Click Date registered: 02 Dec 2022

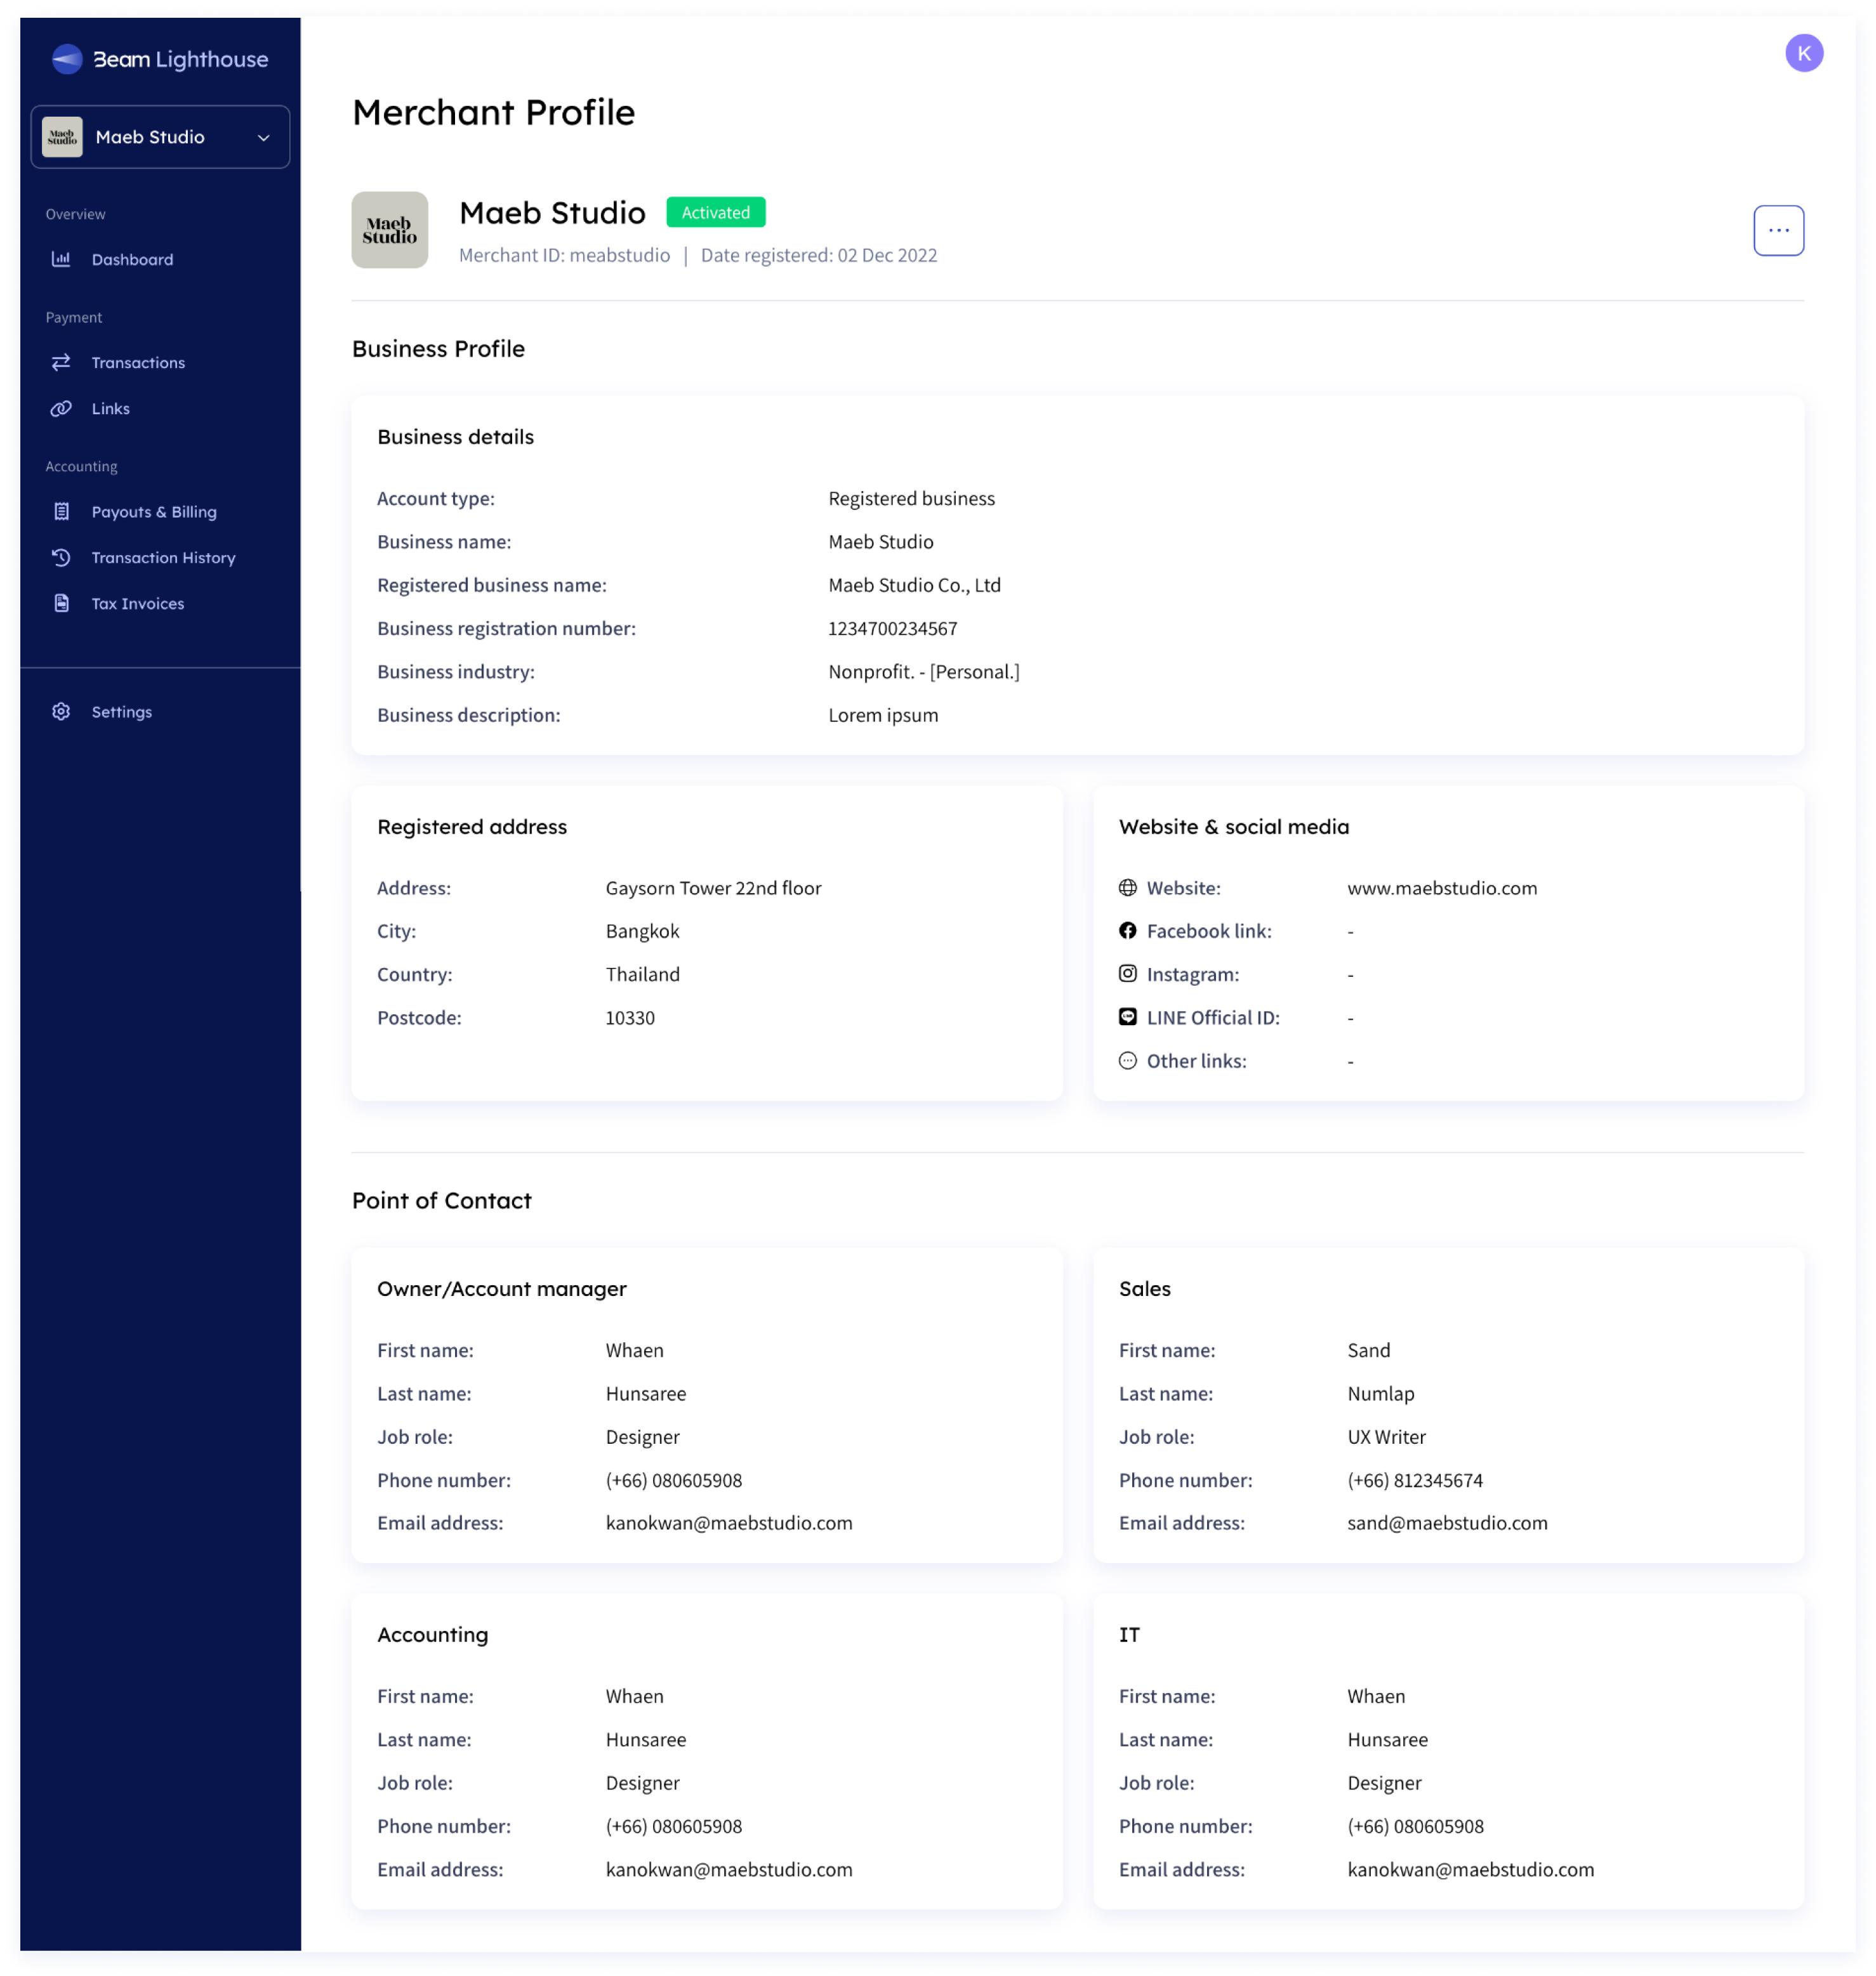pyautogui.click(x=818, y=255)
